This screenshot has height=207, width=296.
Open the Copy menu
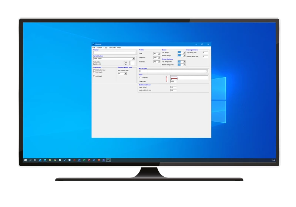[x=105, y=48]
